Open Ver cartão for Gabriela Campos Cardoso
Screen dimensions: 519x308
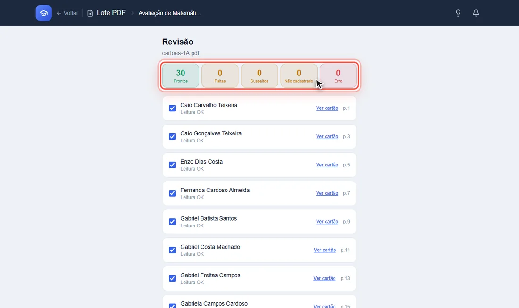click(x=325, y=306)
